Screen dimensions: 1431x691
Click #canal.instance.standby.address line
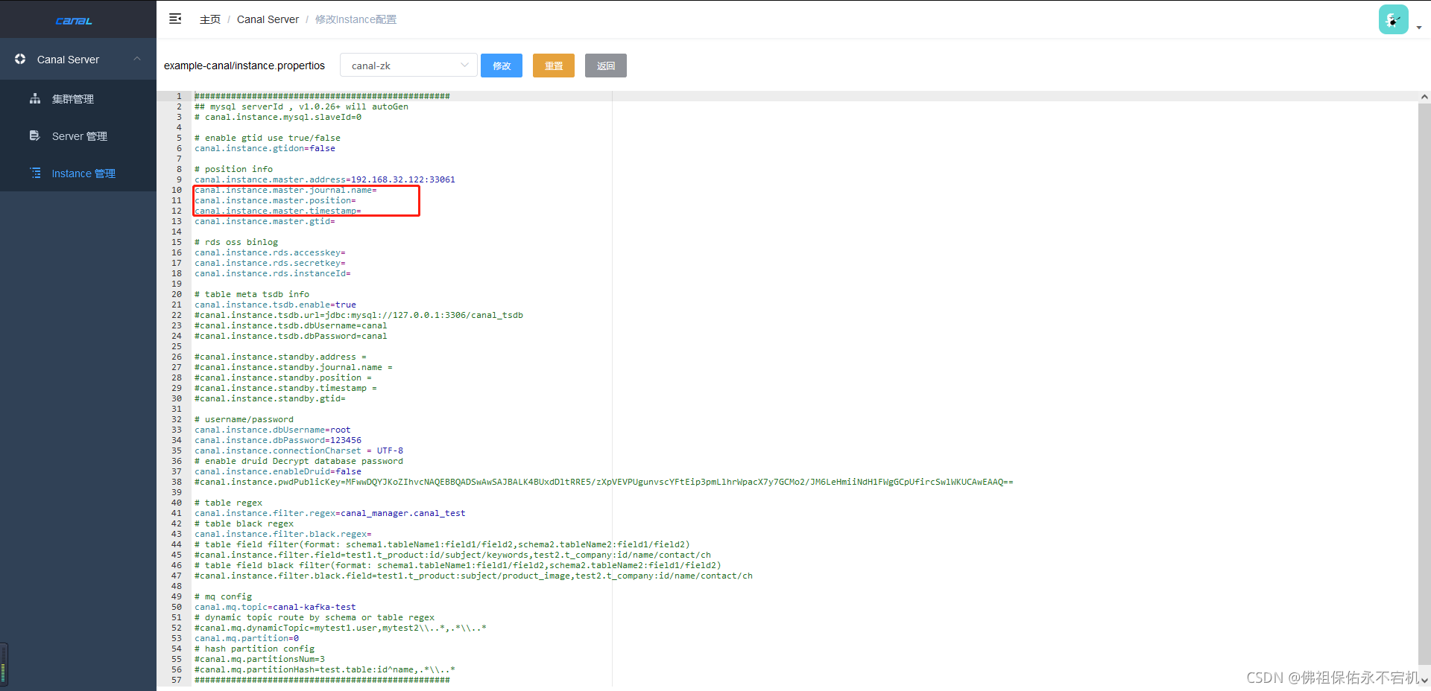coord(280,357)
